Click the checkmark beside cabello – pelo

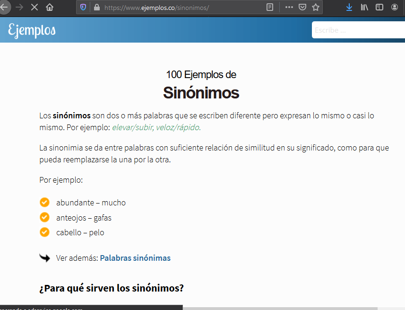tap(44, 232)
